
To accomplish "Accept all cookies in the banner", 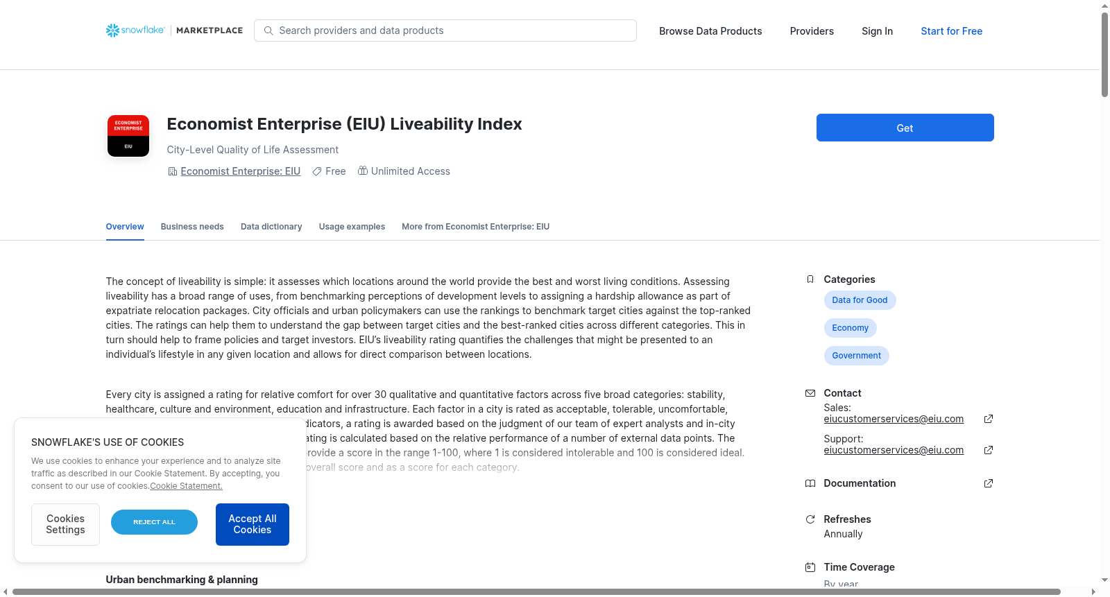I will [x=253, y=524].
